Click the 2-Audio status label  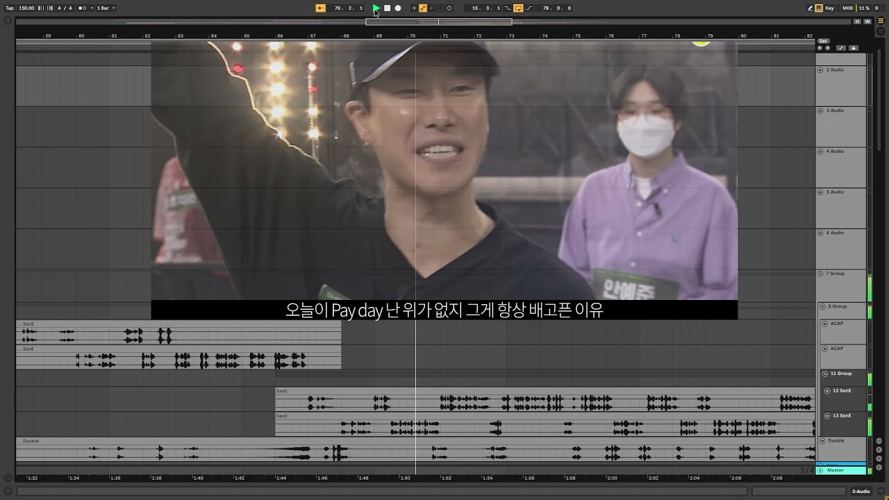click(861, 492)
